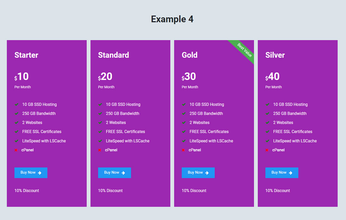Click Starter's check beside LiteSpeed with LSCache
346x220 pixels.
coord(16,141)
